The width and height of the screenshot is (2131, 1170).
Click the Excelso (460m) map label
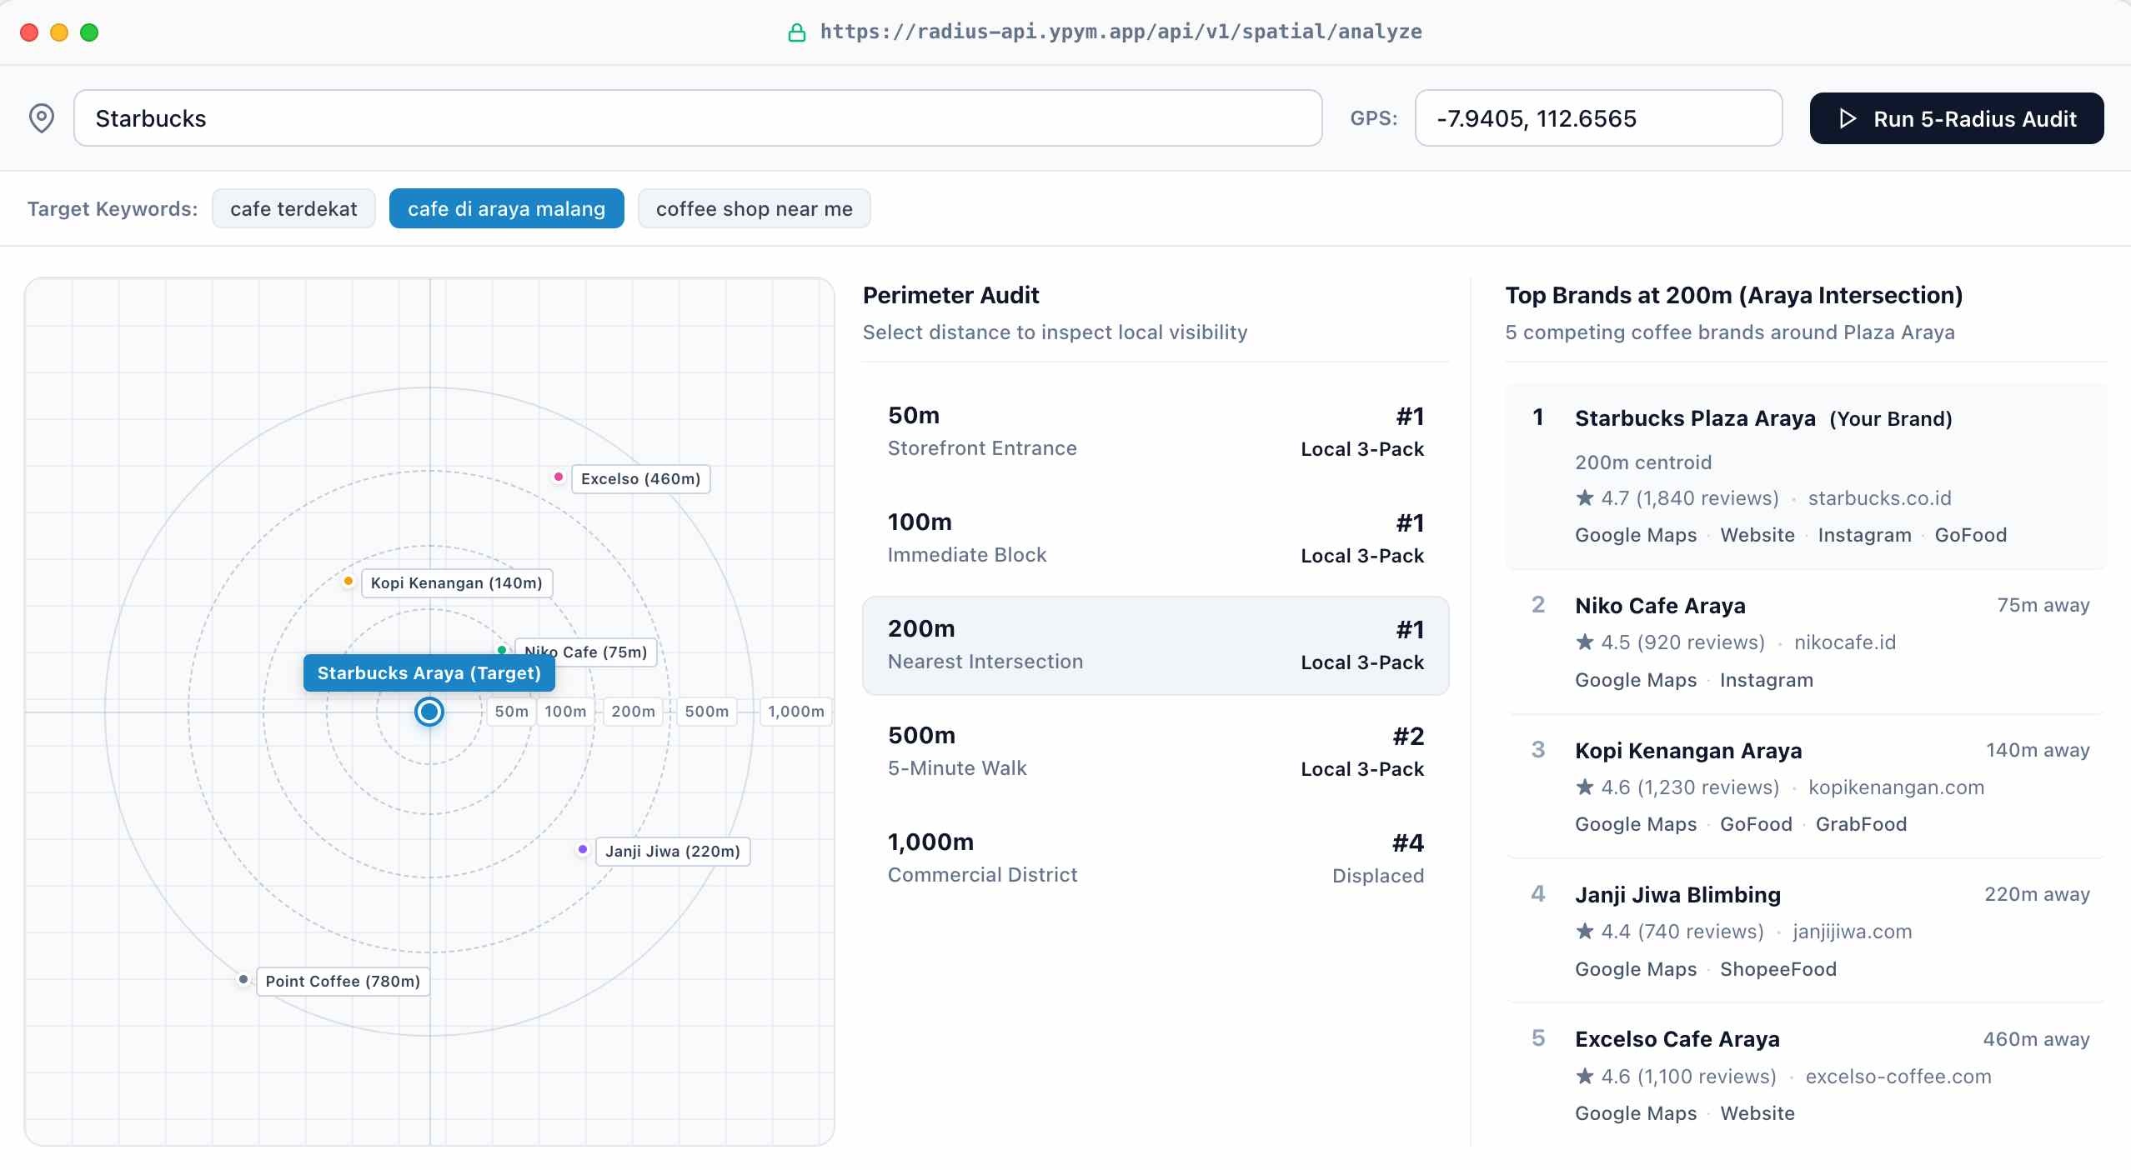(x=640, y=479)
